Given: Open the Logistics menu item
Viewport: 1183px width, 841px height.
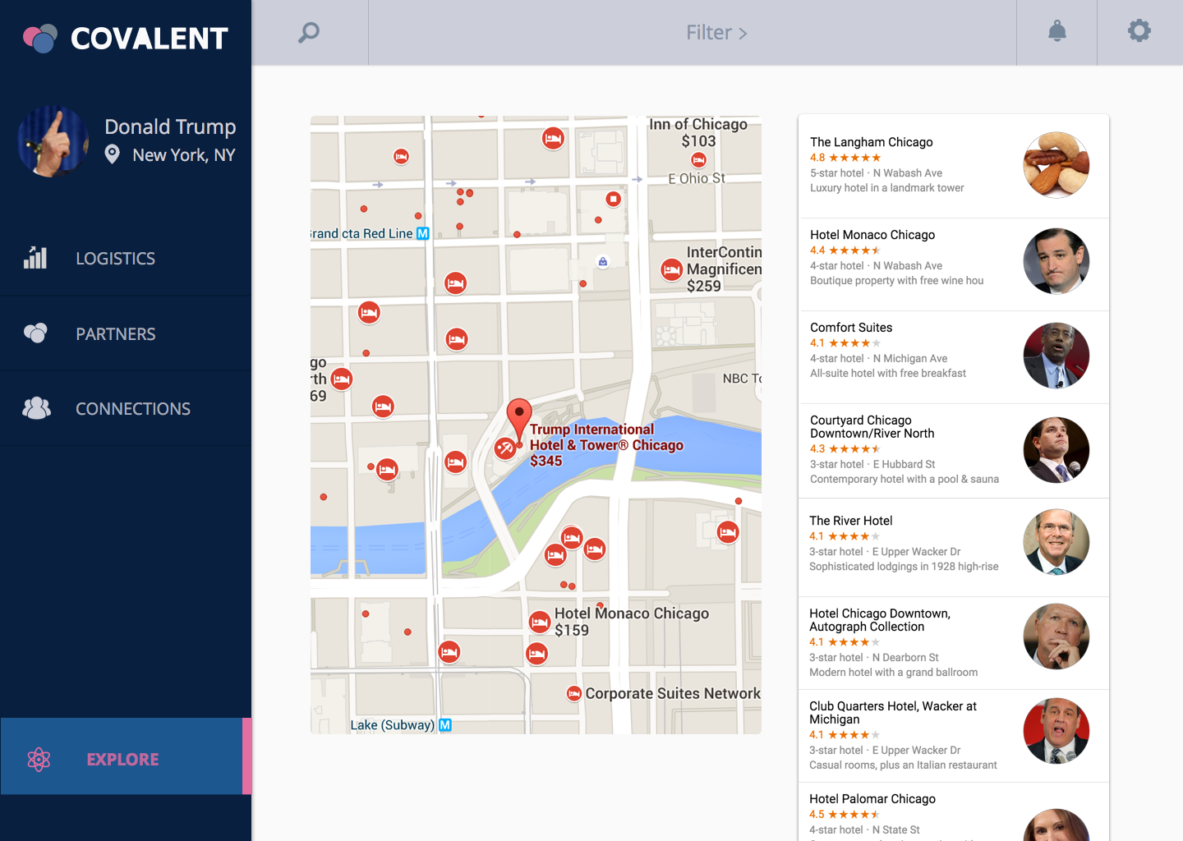Looking at the screenshot, I should tap(126, 258).
